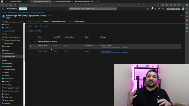Click the browser address bar

tap(82, 5)
